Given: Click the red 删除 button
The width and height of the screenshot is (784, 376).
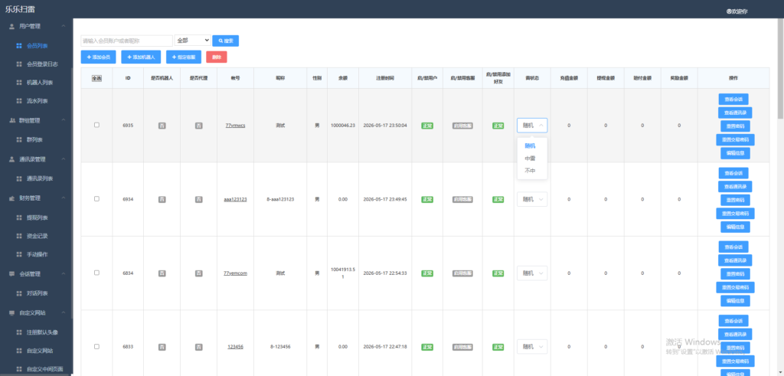Looking at the screenshot, I should click(x=217, y=57).
